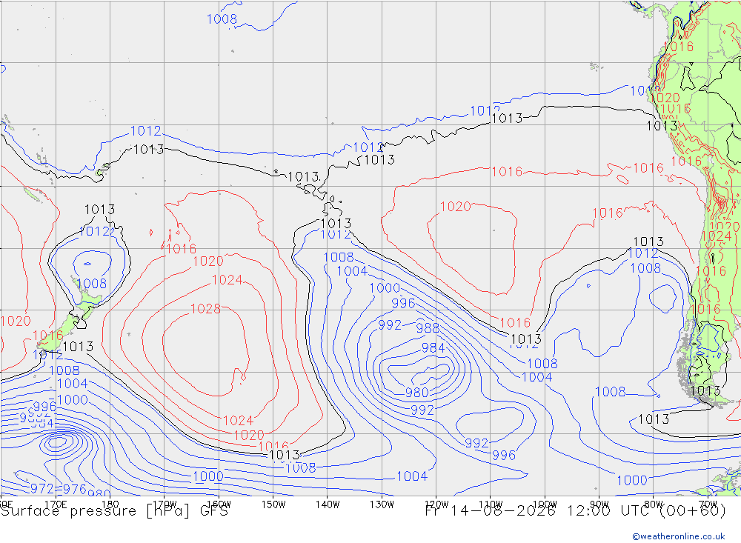
Task: Select the 70W longitude axis label
Action: point(708,504)
